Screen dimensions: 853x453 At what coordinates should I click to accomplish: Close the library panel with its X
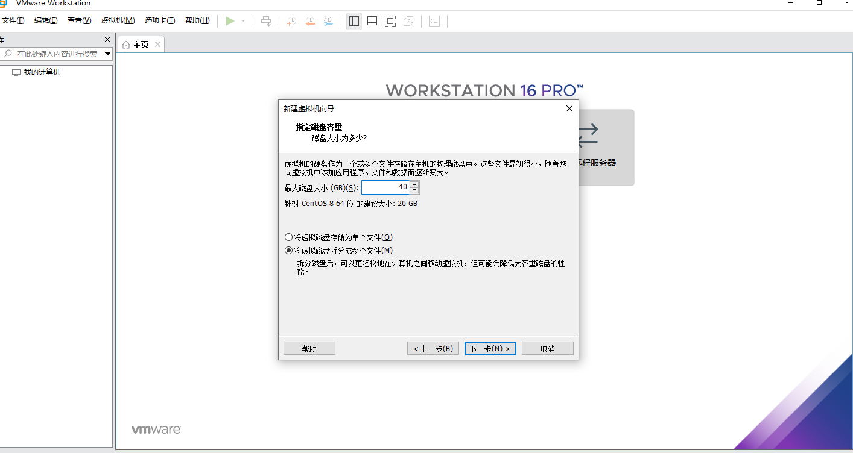(x=107, y=40)
